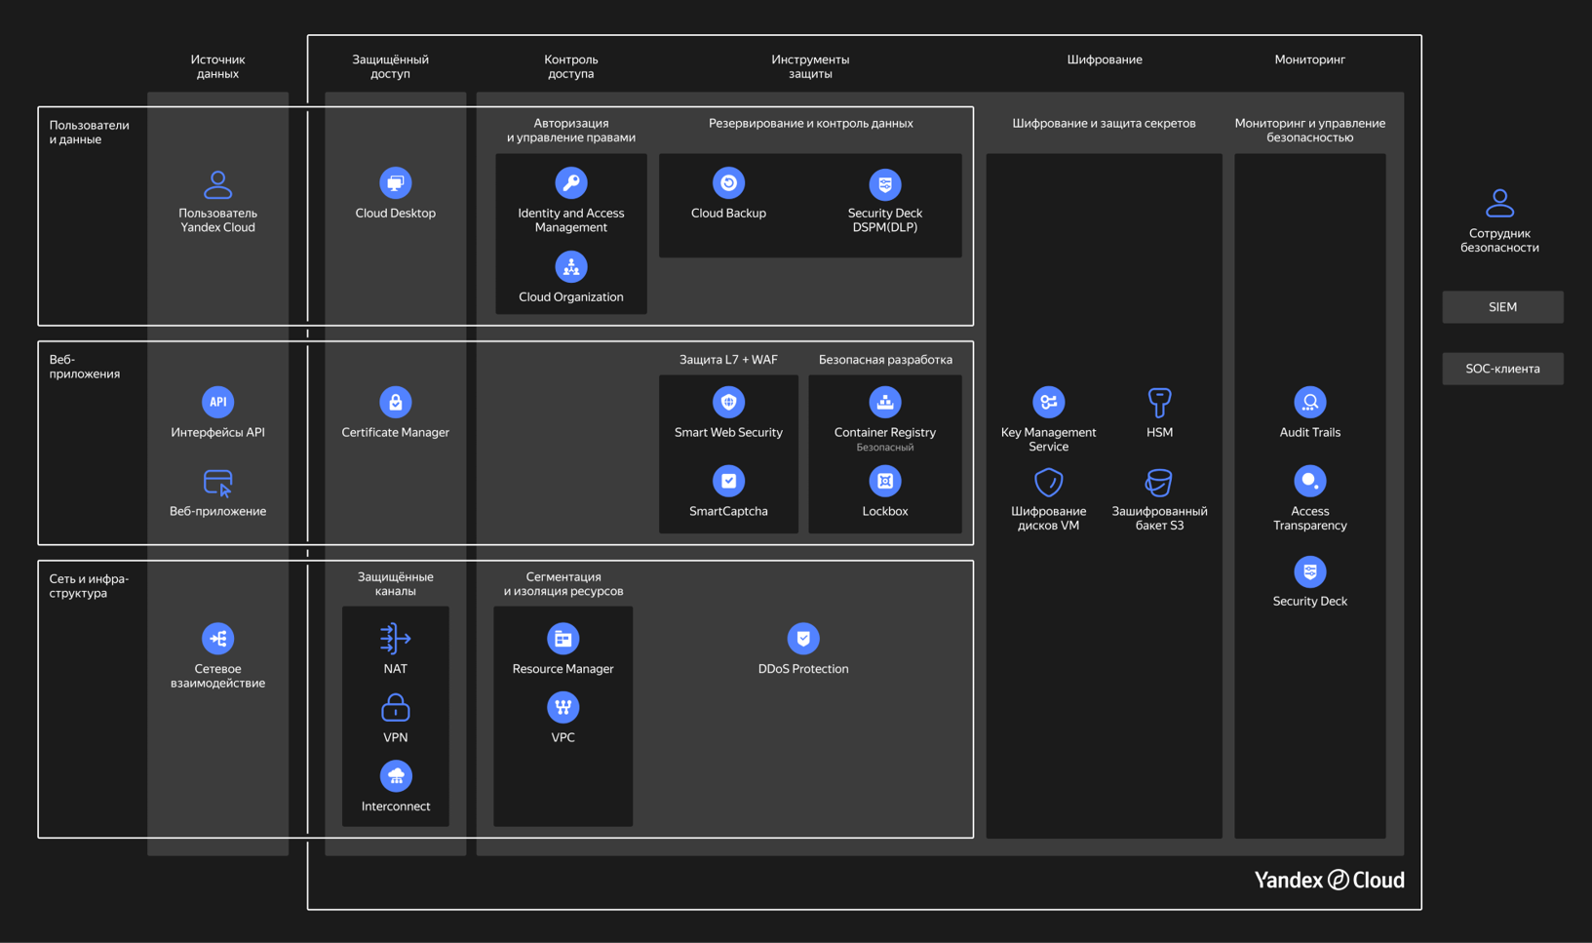The height and width of the screenshot is (943, 1592).
Task: Open the Identity and Access Management icon
Action: tap(570, 183)
